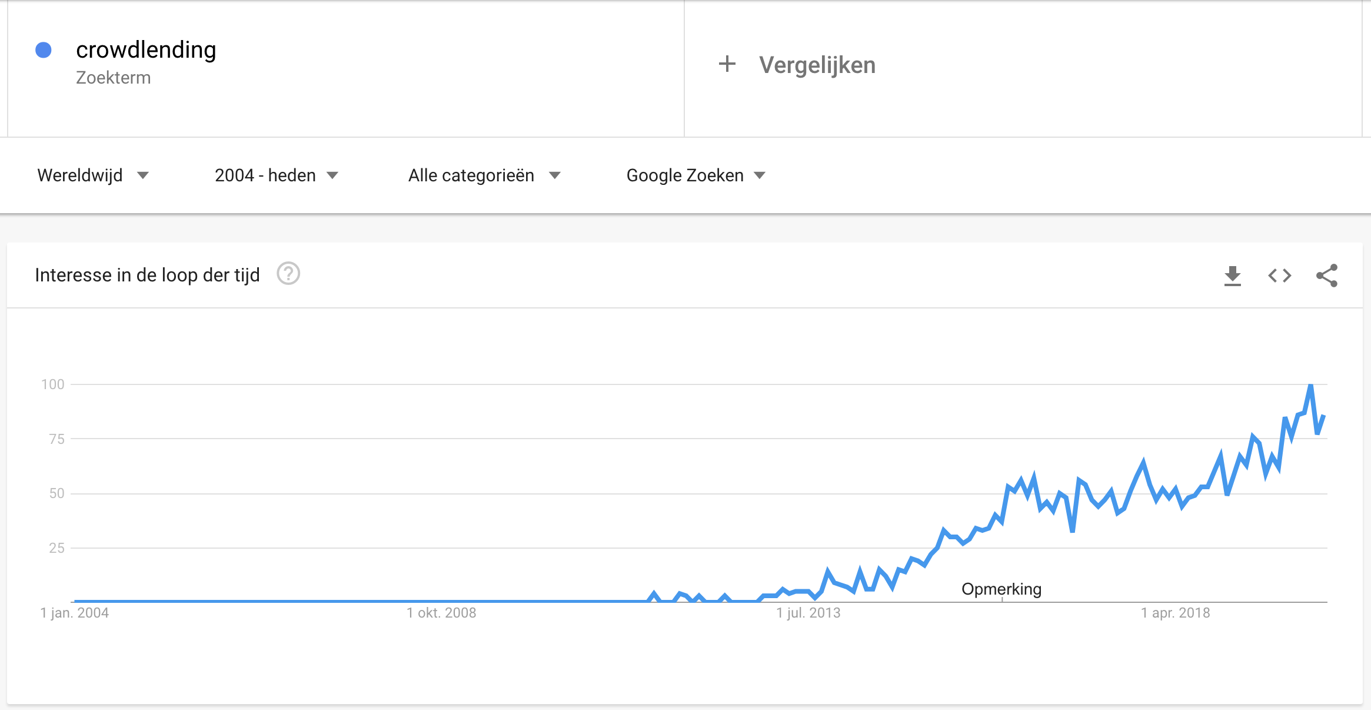This screenshot has width=1371, height=710.
Task: Click the 1 okt. 2008 axis label
Action: (x=441, y=613)
